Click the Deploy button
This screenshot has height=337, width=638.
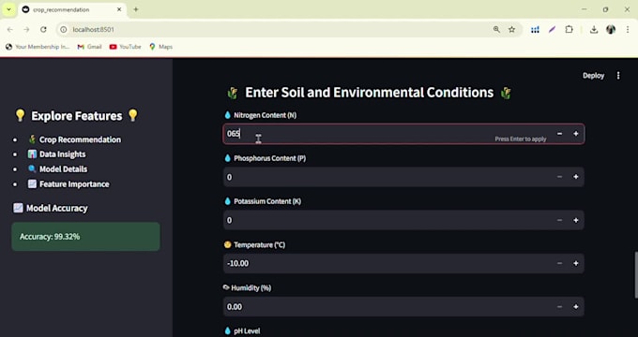click(x=593, y=76)
